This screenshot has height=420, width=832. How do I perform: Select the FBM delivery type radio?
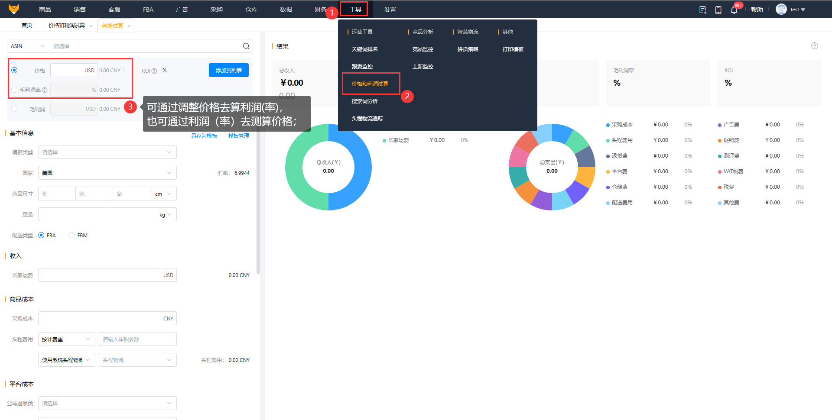[71, 235]
